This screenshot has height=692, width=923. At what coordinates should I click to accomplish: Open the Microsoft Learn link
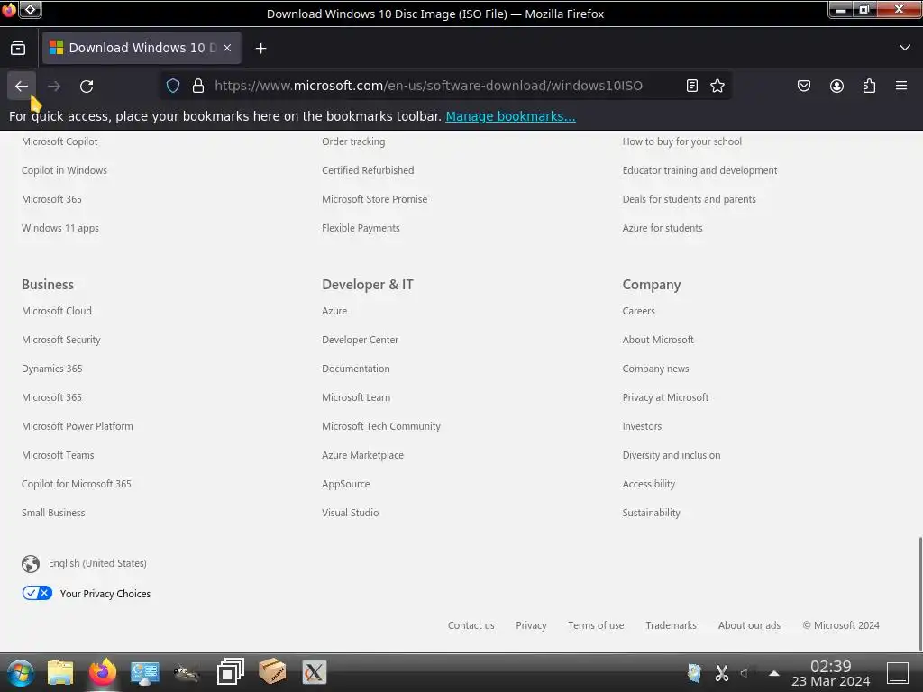356,397
